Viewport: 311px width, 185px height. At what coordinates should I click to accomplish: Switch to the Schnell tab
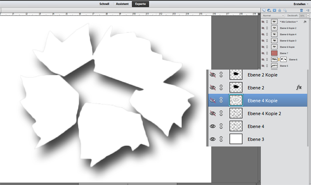(x=104, y=4)
